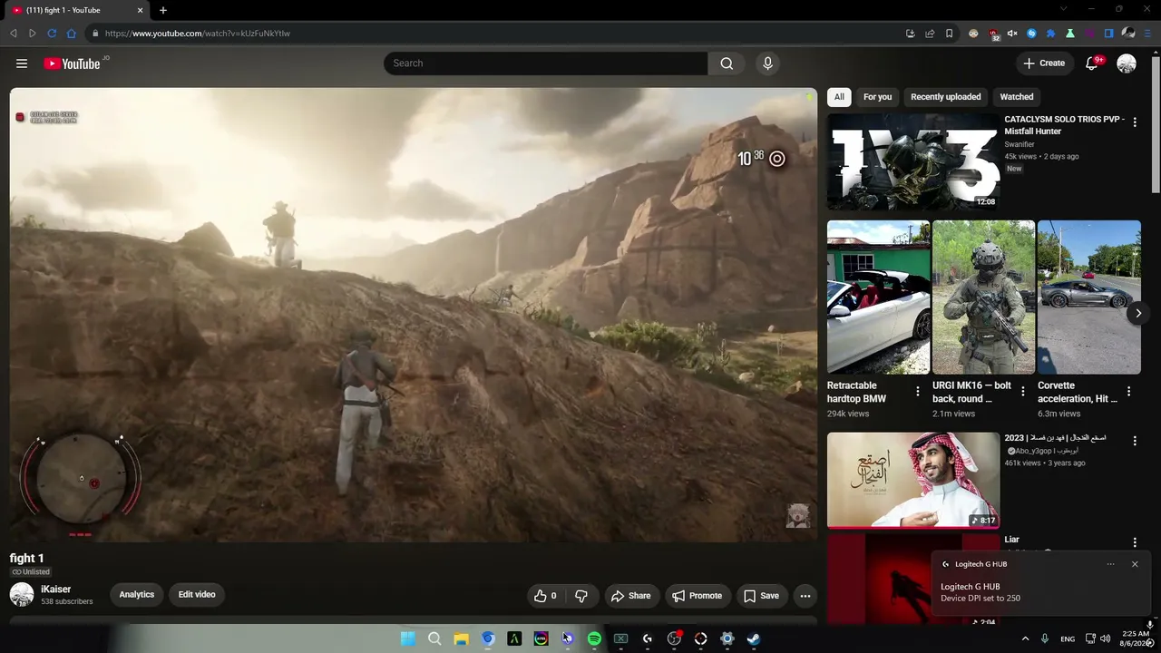
Task: Like the fight 1 video
Action: click(546, 596)
